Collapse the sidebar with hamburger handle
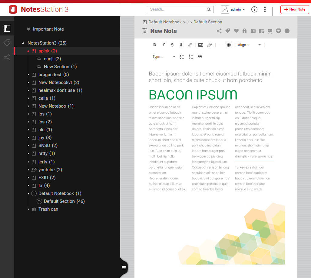The width and height of the screenshot is (311, 278). point(124,268)
